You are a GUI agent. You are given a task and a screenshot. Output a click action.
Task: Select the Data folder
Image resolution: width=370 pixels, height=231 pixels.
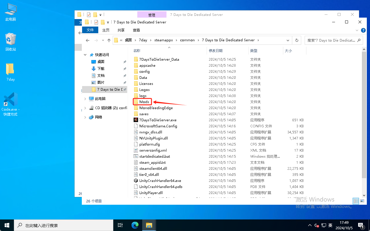coord(143,77)
